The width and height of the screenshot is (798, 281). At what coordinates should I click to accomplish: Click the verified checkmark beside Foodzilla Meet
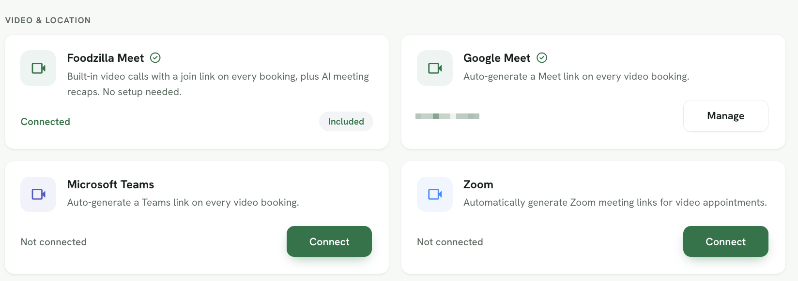(155, 58)
